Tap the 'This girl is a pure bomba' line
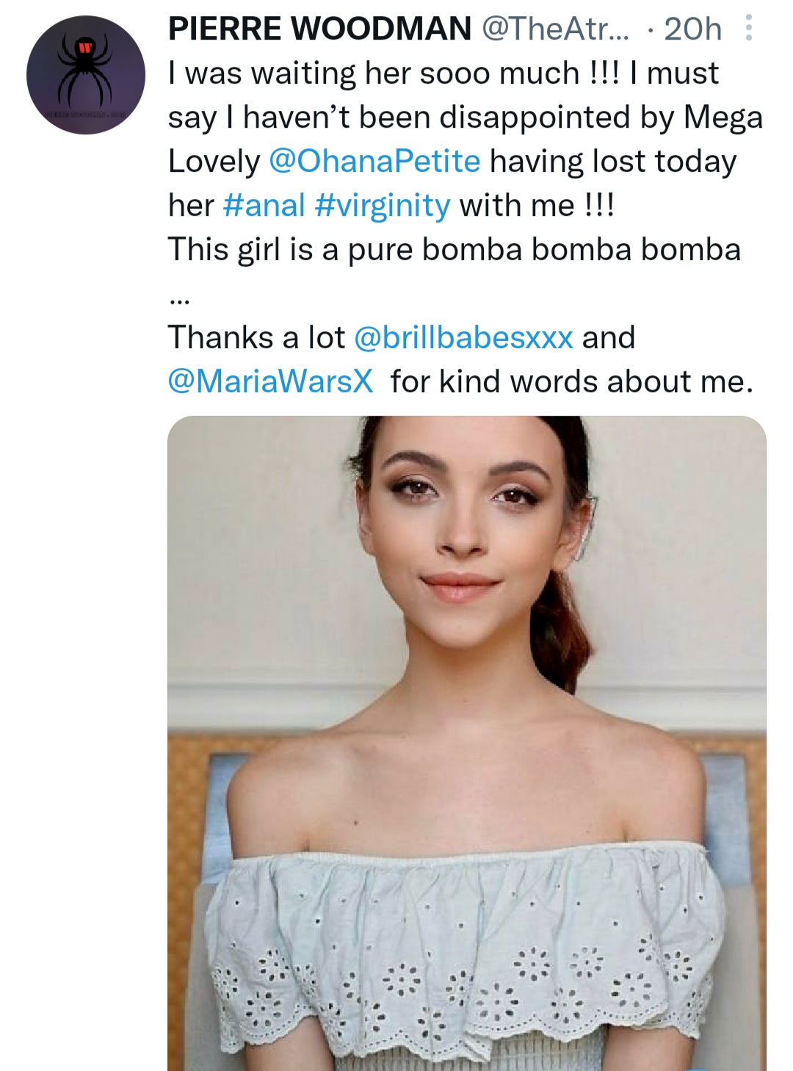Image resolution: width=793 pixels, height=1071 pixels. tap(454, 249)
